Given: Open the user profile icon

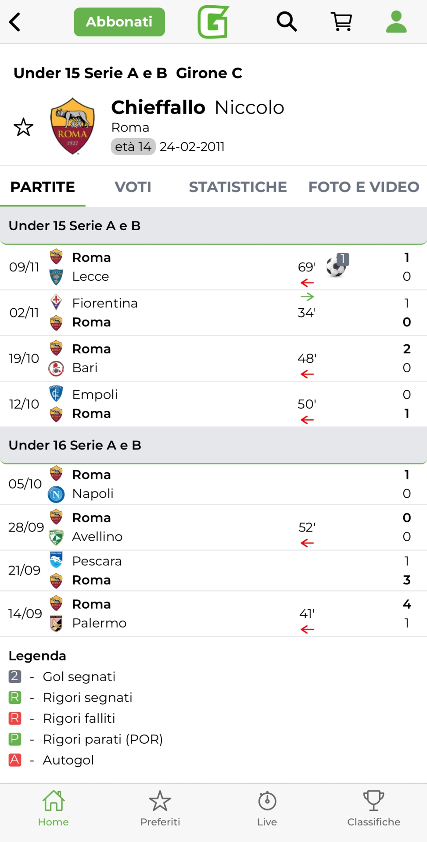Looking at the screenshot, I should [x=396, y=22].
